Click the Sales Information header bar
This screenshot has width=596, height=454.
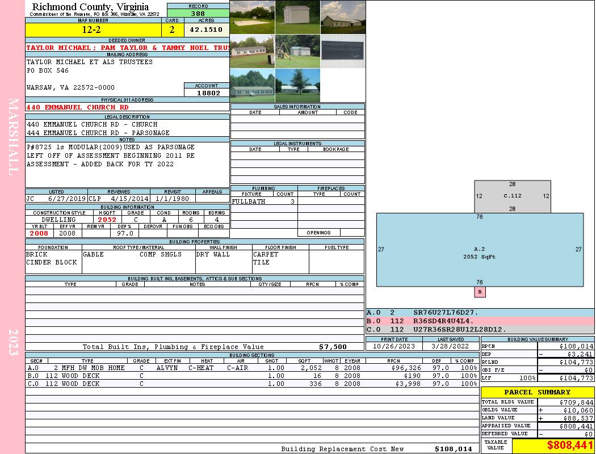297,107
